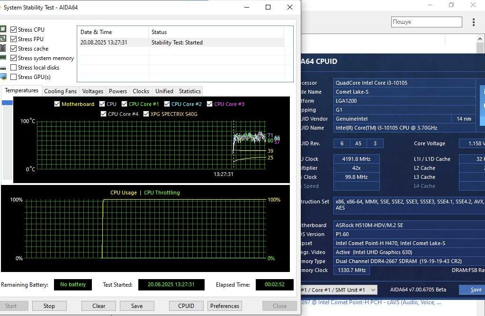Click the 'Dual Channel DDR4-2667 SDRAM' memory type value
Viewport: 485px width, 316px height.
click(x=409, y=261)
